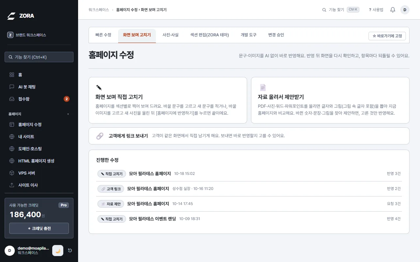The height and width of the screenshot is (262, 420).
Task: Switch to the 사진·사실 tab
Action: point(171,35)
